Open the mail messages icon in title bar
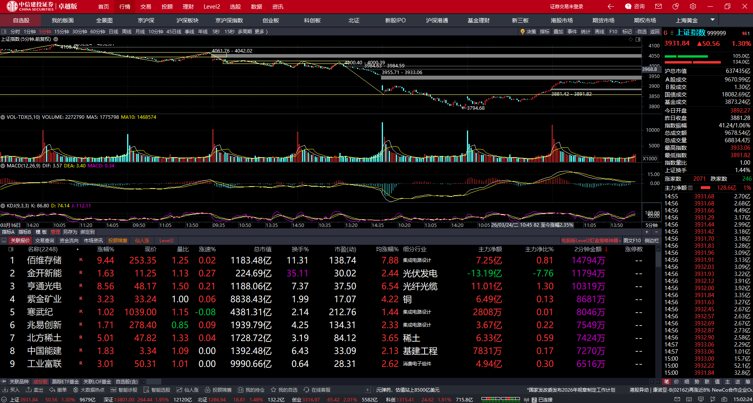This screenshot has height=403, width=753. tap(658, 6)
